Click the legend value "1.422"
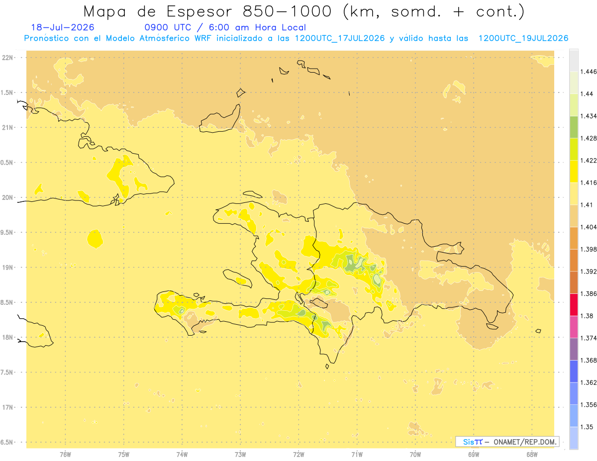 (x=590, y=160)
